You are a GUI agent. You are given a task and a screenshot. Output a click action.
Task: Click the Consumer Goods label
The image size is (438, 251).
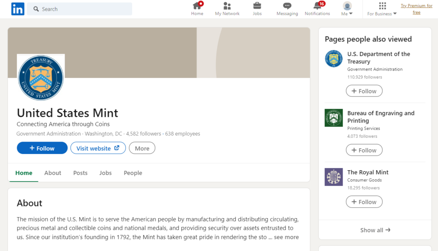click(364, 180)
